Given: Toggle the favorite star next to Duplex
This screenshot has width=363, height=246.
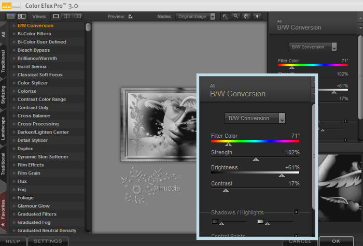Looking at the screenshot, I should (x=14, y=149).
